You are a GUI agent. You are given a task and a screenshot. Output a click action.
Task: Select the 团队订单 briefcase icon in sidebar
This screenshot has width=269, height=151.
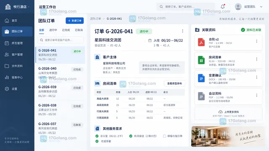[7, 31]
